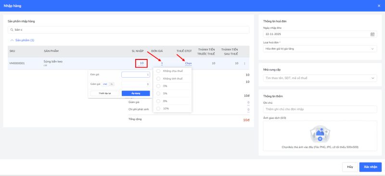
Task: Click the Giảm giá summary value 0
Action: (248, 103)
